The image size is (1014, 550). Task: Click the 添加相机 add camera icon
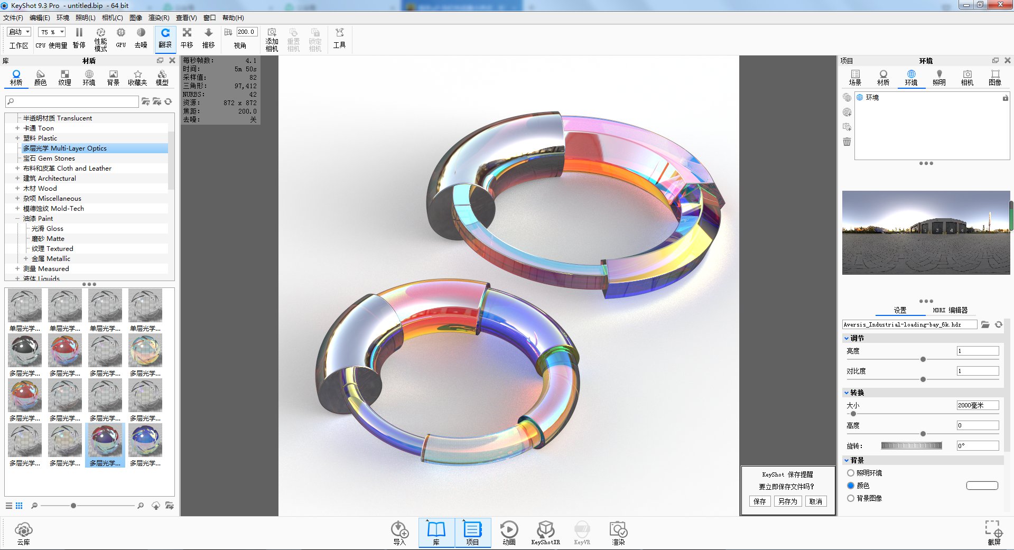pyautogui.click(x=272, y=39)
